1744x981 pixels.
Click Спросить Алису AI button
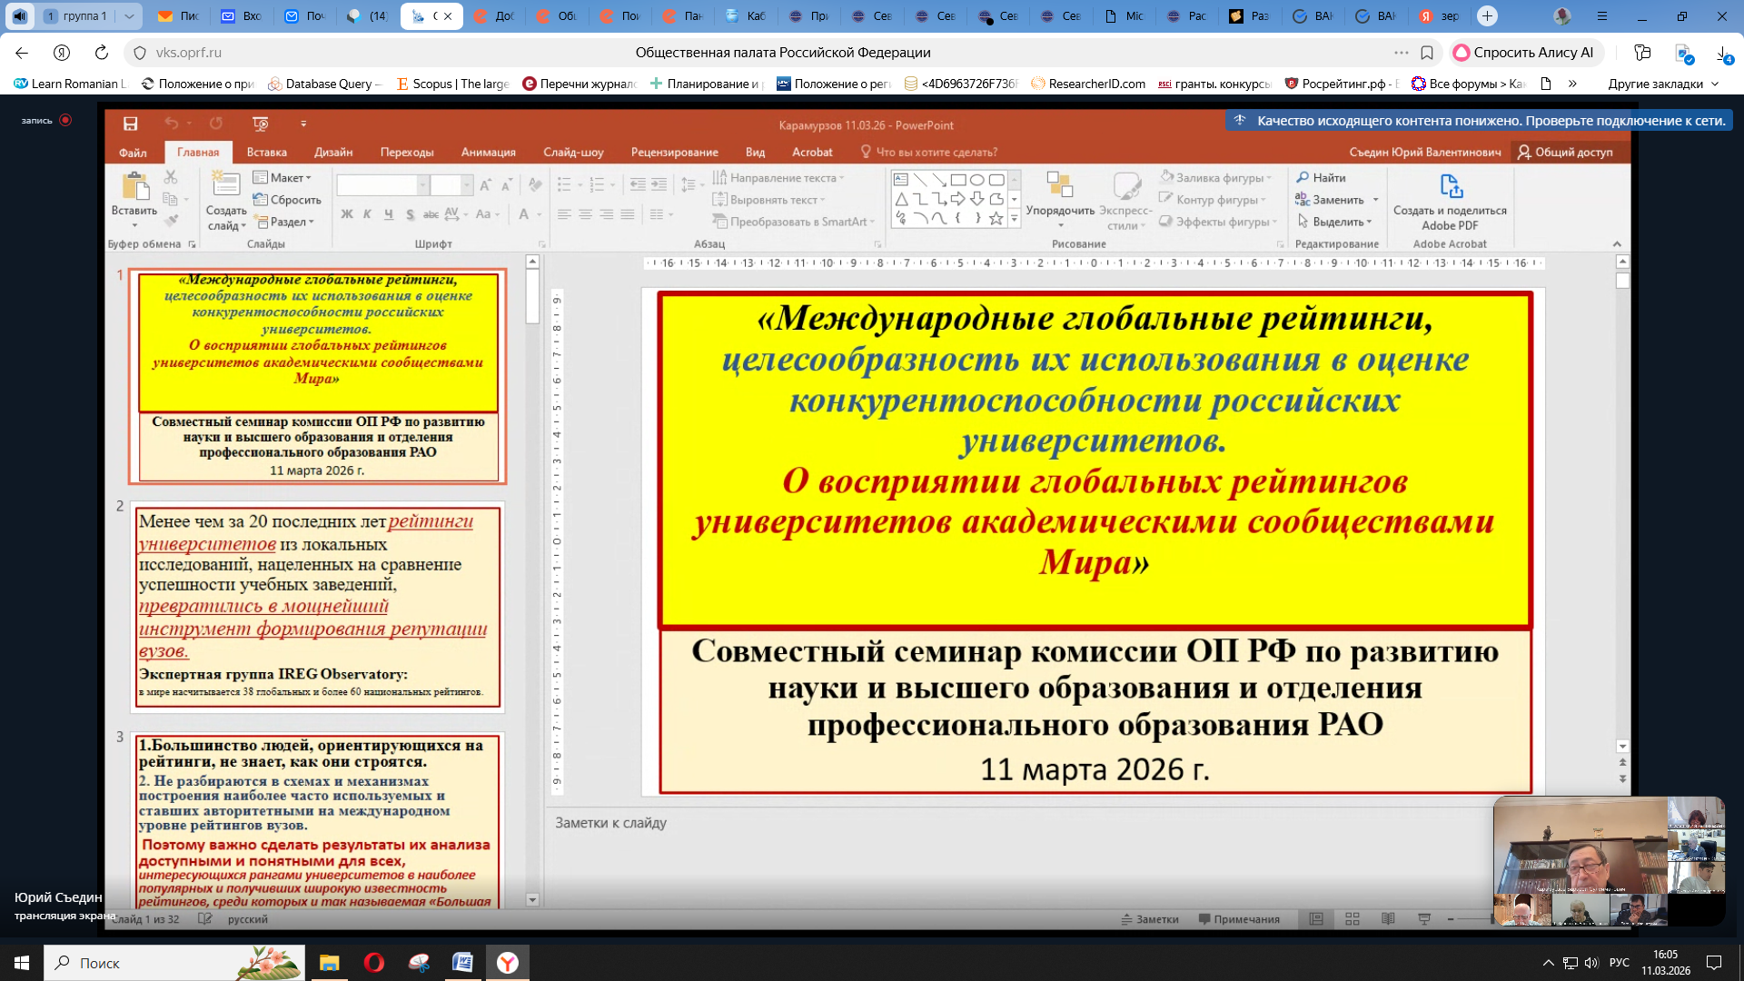1522,53
